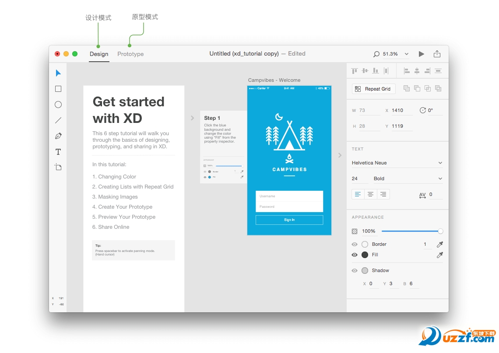Apply the Intersect boolean operation
This screenshot has height=353, width=499.
point(427,88)
